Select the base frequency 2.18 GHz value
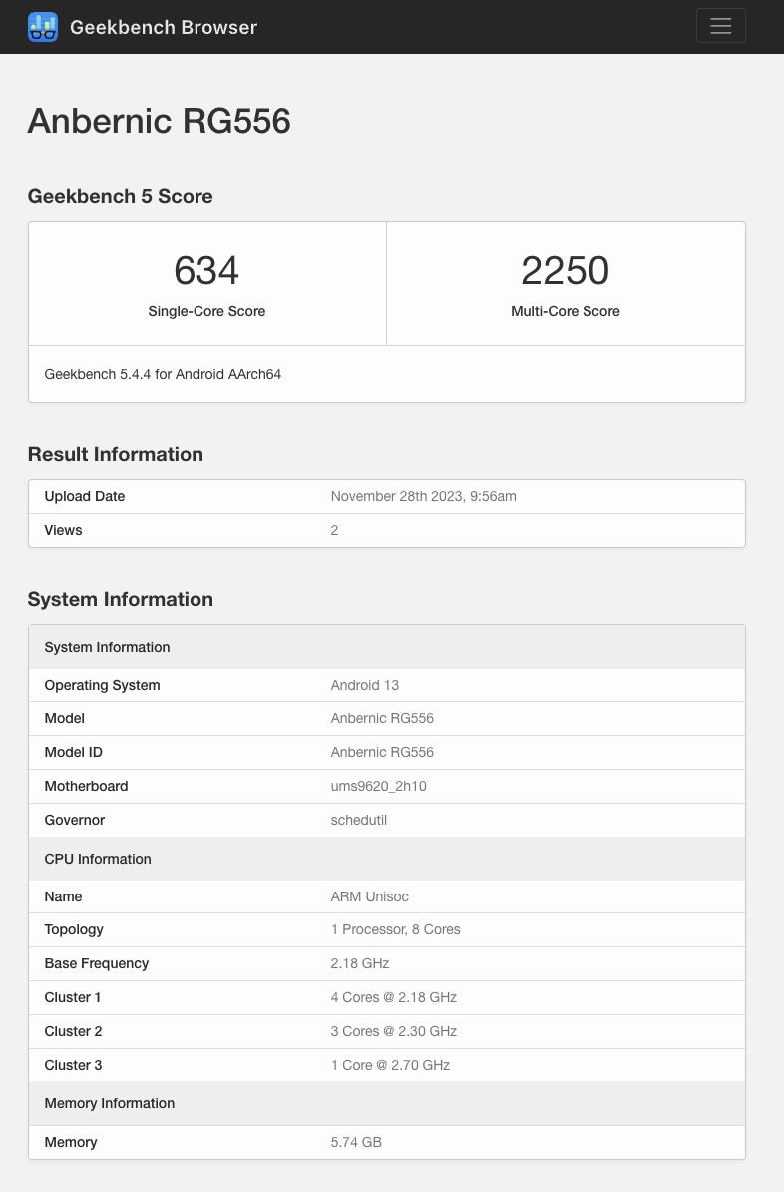Image resolution: width=784 pixels, height=1192 pixels. 359,964
